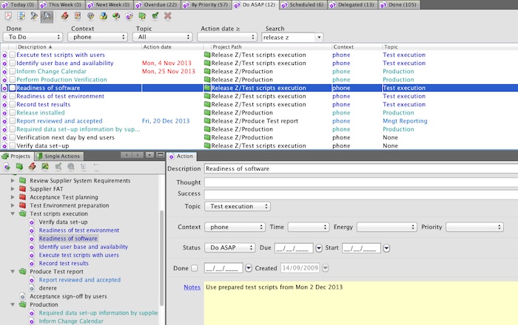Image resolution: width=518 pixels, height=325 pixels.
Task: Expand the Supplier FAT tree node
Action: (13, 190)
